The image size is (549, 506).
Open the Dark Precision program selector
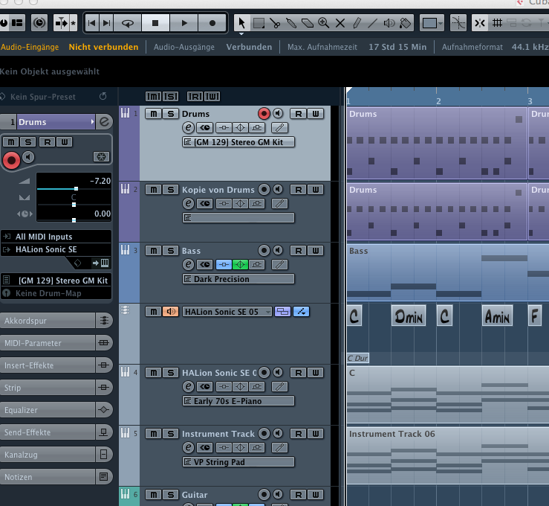point(238,279)
